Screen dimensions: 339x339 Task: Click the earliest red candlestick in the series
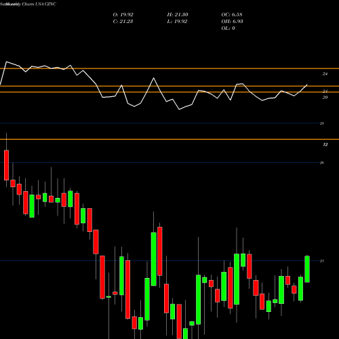[6, 165]
